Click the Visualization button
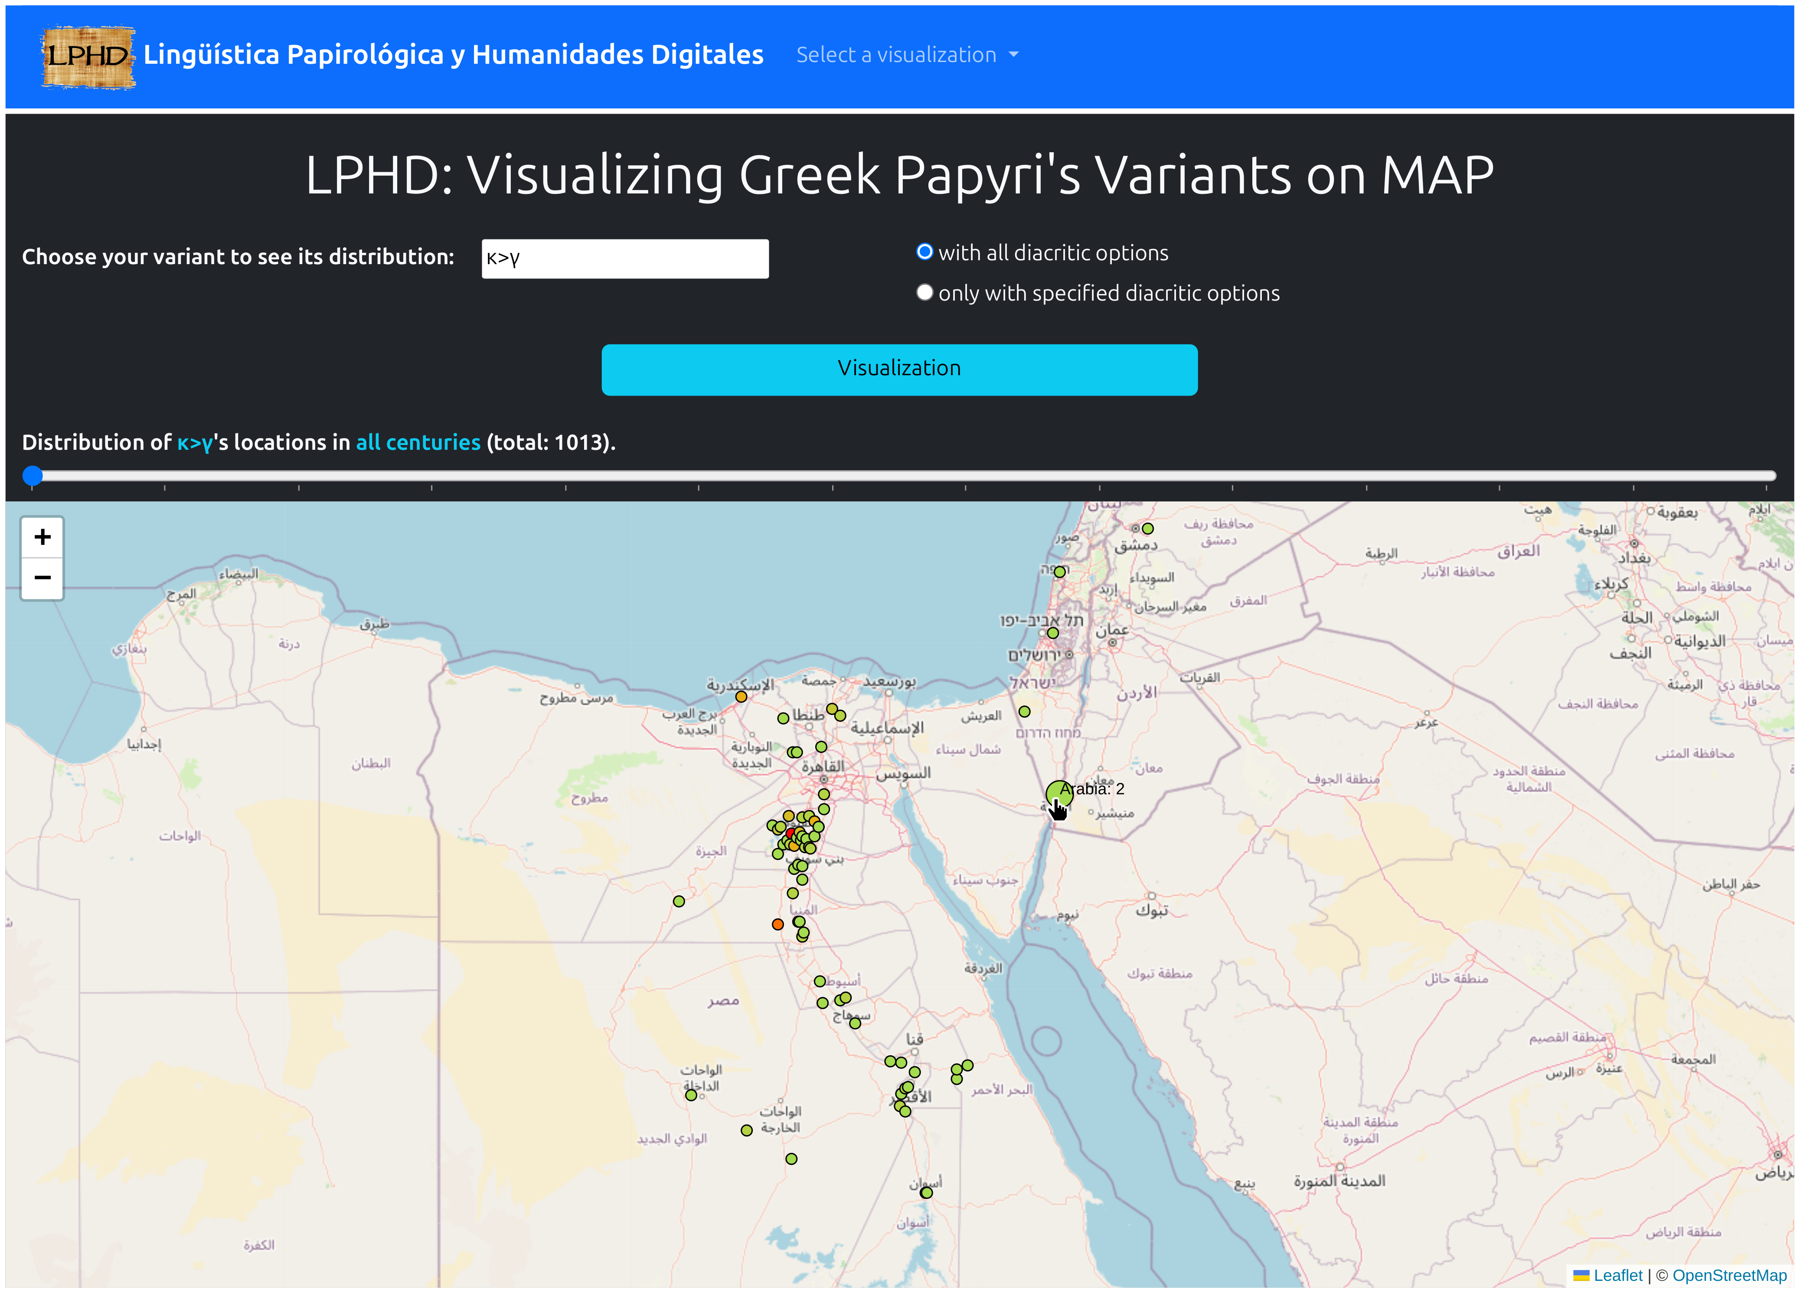Image resolution: width=1800 pixels, height=1293 pixels. (x=899, y=369)
